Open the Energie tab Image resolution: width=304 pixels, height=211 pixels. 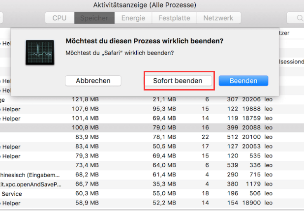tap(134, 18)
